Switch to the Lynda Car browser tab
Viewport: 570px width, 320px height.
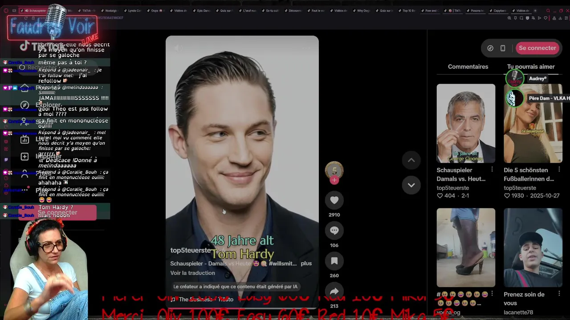click(132, 11)
